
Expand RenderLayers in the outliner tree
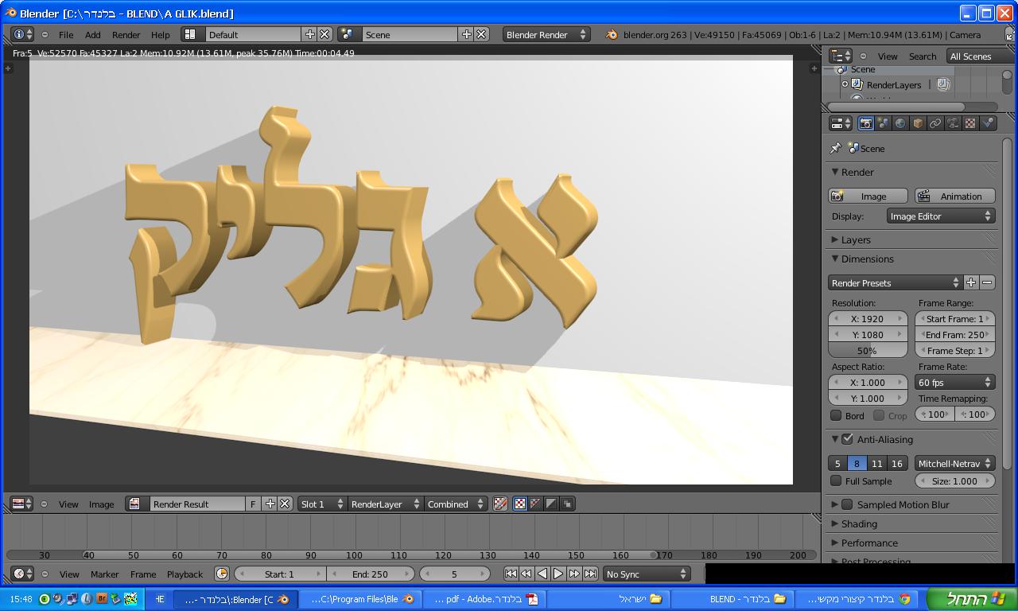point(845,84)
